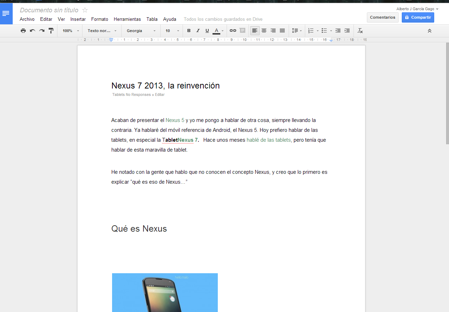
Task: Clear formatting with the Tx icon
Action: 360,31
